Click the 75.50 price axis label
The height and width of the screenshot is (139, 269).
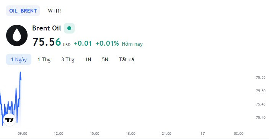click(261, 91)
